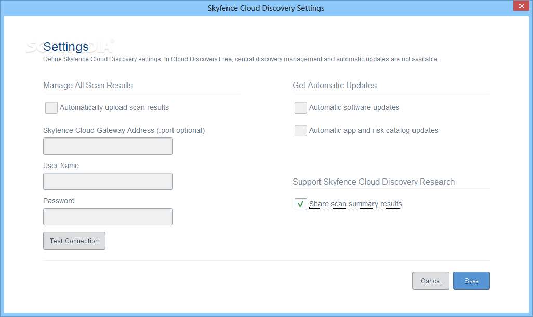
Task: Cancel the settings dialog
Action: tap(431, 281)
